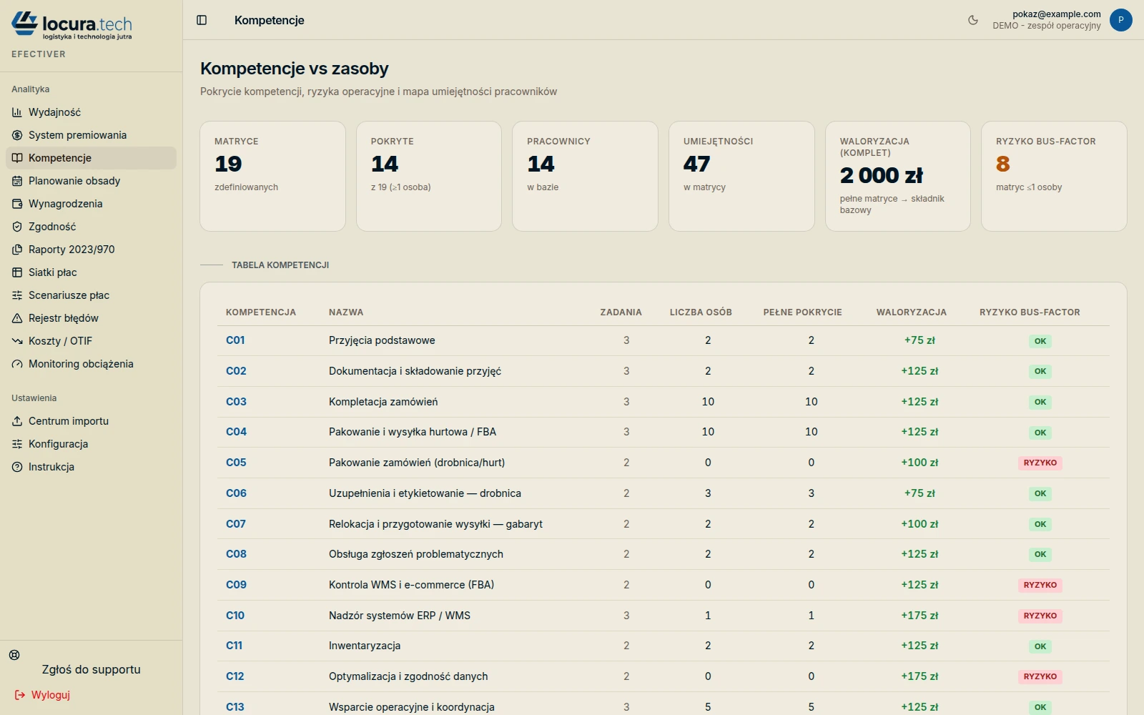Screen dimensions: 1144x715
Task: Click the Matryce 19 summary card
Action: 272,176
